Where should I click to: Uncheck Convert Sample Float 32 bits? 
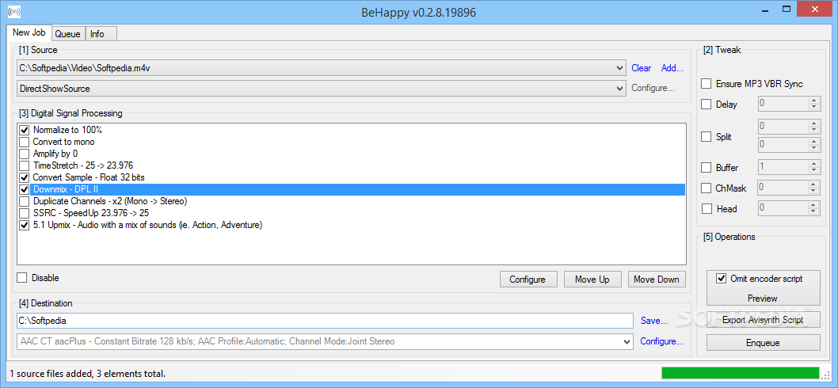(24, 177)
